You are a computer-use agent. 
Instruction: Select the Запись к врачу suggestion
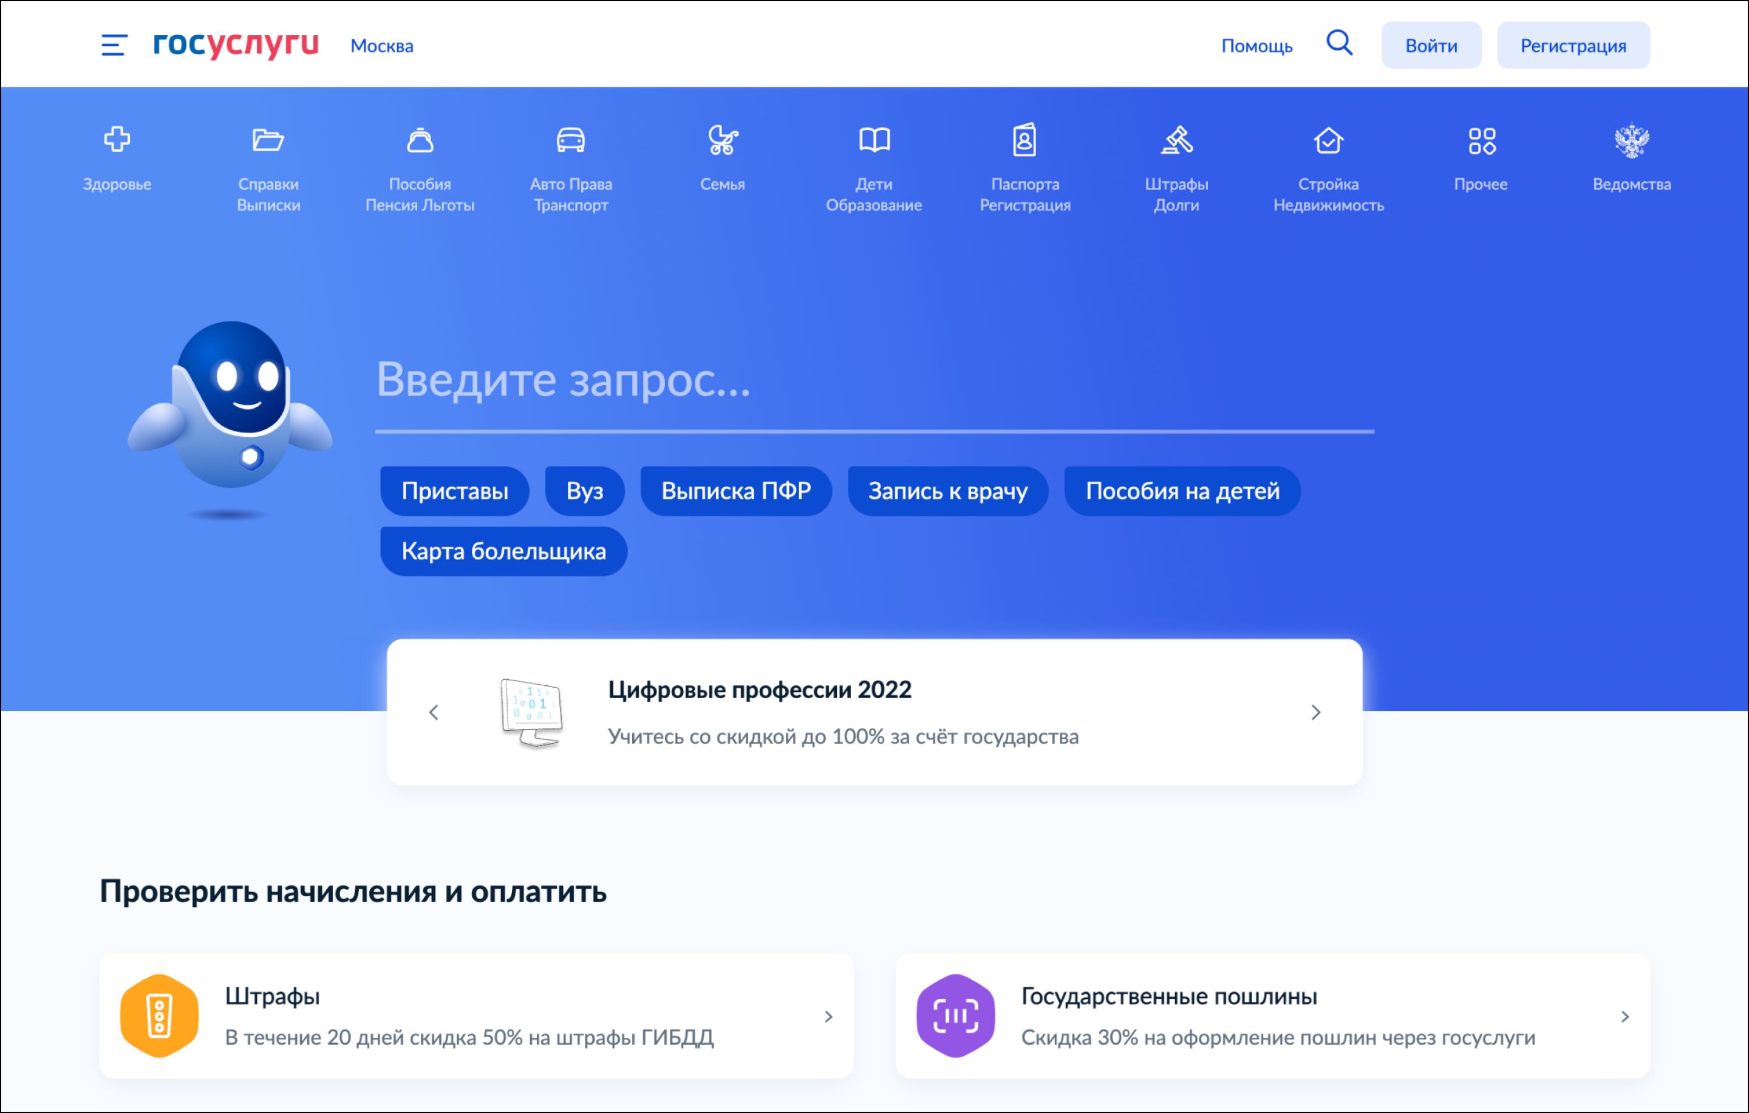tap(947, 491)
